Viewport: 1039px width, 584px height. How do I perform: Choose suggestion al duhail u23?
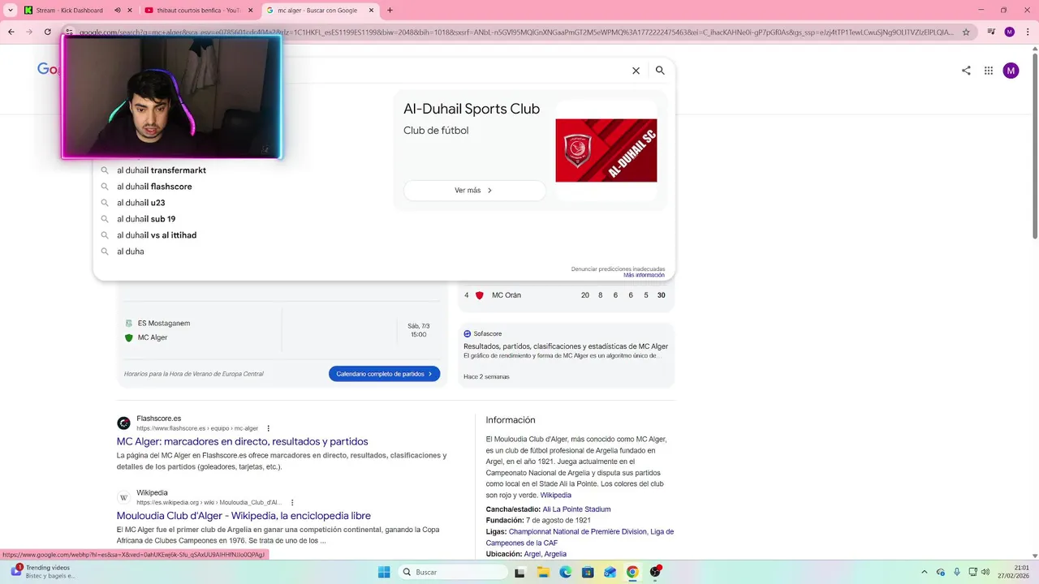141,203
